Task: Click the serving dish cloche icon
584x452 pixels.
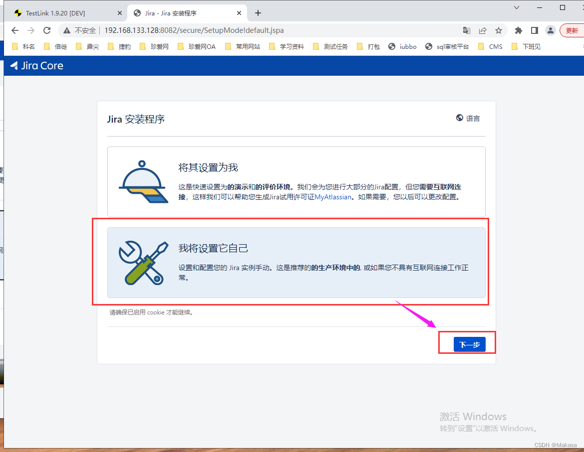Action: tap(143, 182)
